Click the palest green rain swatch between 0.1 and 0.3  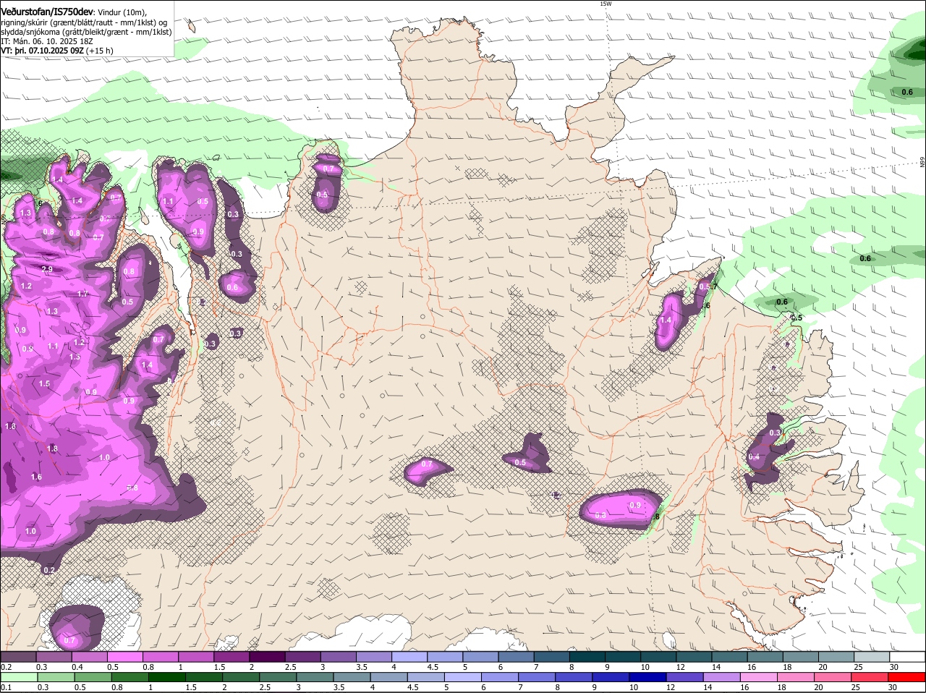tap(20, 677)
